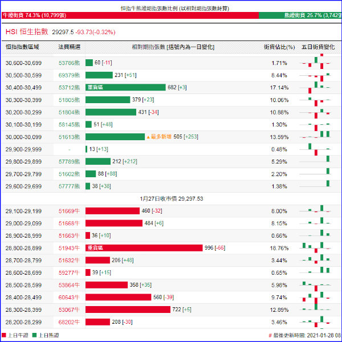Image resolution: width=342 pixels, height=342 pixels.
Task: Click the HSI 恒生指數 title
Action: pos(27,31)
